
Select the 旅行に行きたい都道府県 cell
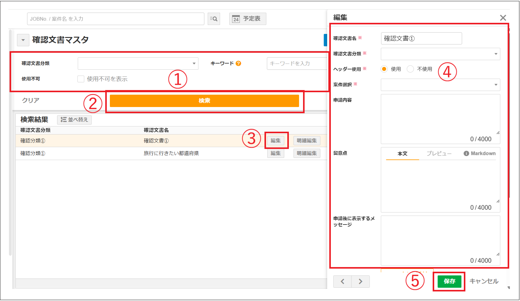pyautogui.click(x=171, y=153)
